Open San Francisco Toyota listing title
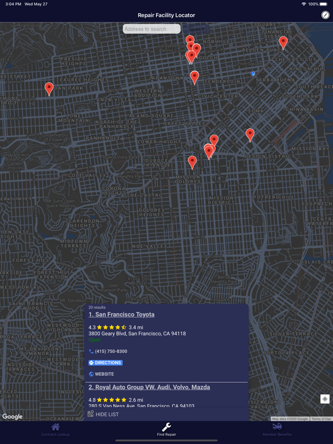The height and width of the screenshot is (444, 333). tap(121, 314)
